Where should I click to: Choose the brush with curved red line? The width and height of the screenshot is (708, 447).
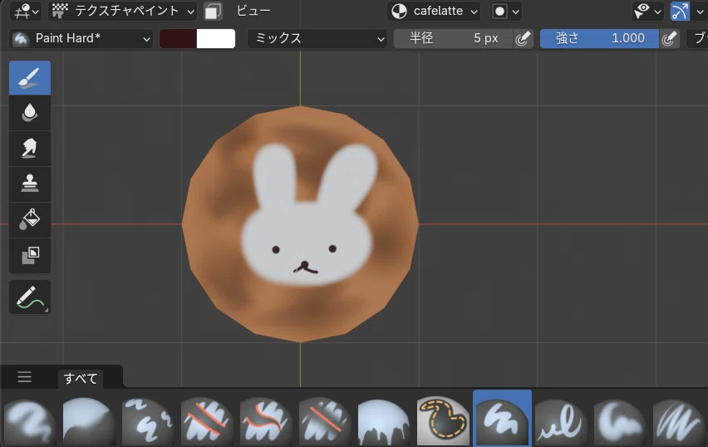coord(266,422)
